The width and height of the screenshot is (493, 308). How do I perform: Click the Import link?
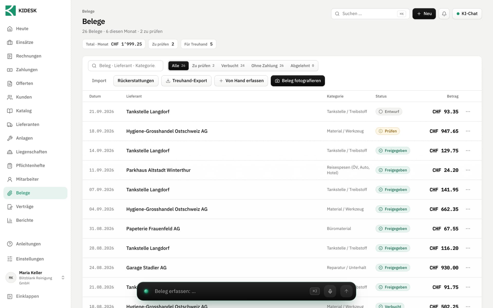point(99,81)
